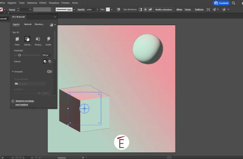Screen dimensions: 243x159
Task: Pick the Gonfia 3D type icon
Action: pos(49,39)
